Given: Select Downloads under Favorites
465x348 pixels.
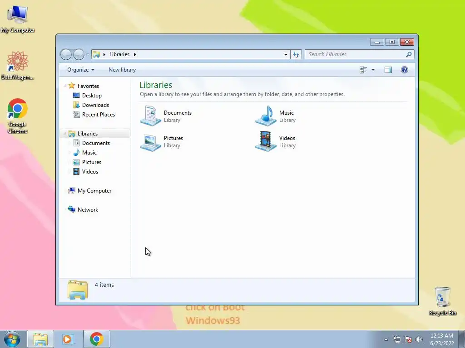Looking at the screenshot, I should [91, 105].
